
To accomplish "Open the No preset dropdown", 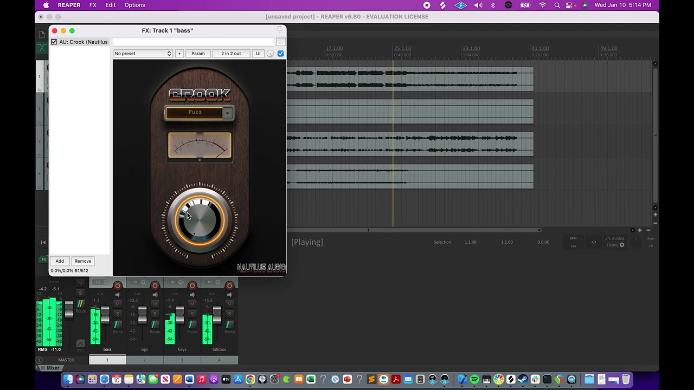I will coord(143,54).
